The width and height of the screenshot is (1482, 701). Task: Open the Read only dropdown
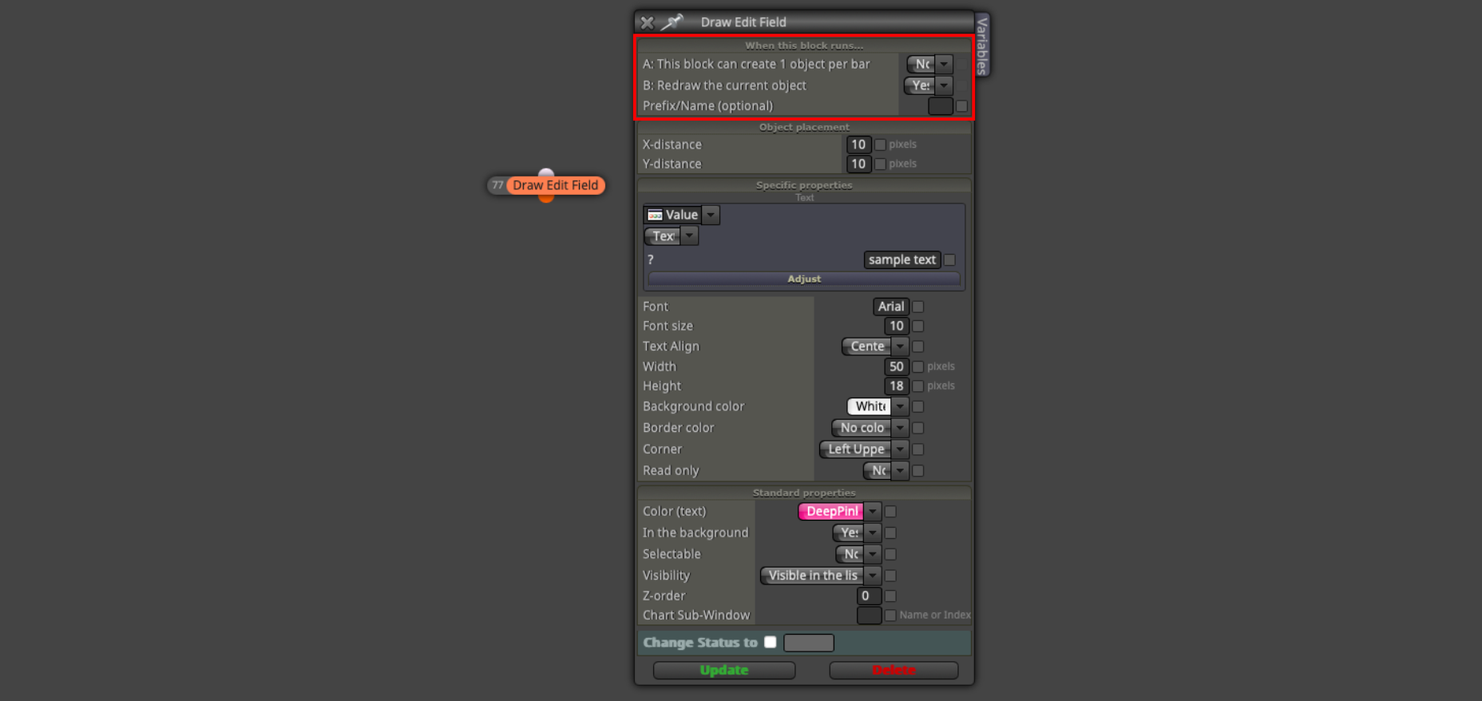click(x=900, y=471)
